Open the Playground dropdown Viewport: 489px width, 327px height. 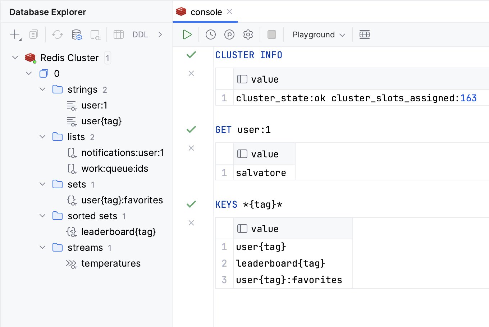tap(318, 34)
